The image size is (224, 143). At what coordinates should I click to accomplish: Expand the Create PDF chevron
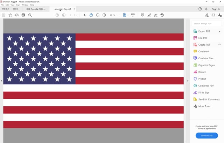(x=219, y=45)
